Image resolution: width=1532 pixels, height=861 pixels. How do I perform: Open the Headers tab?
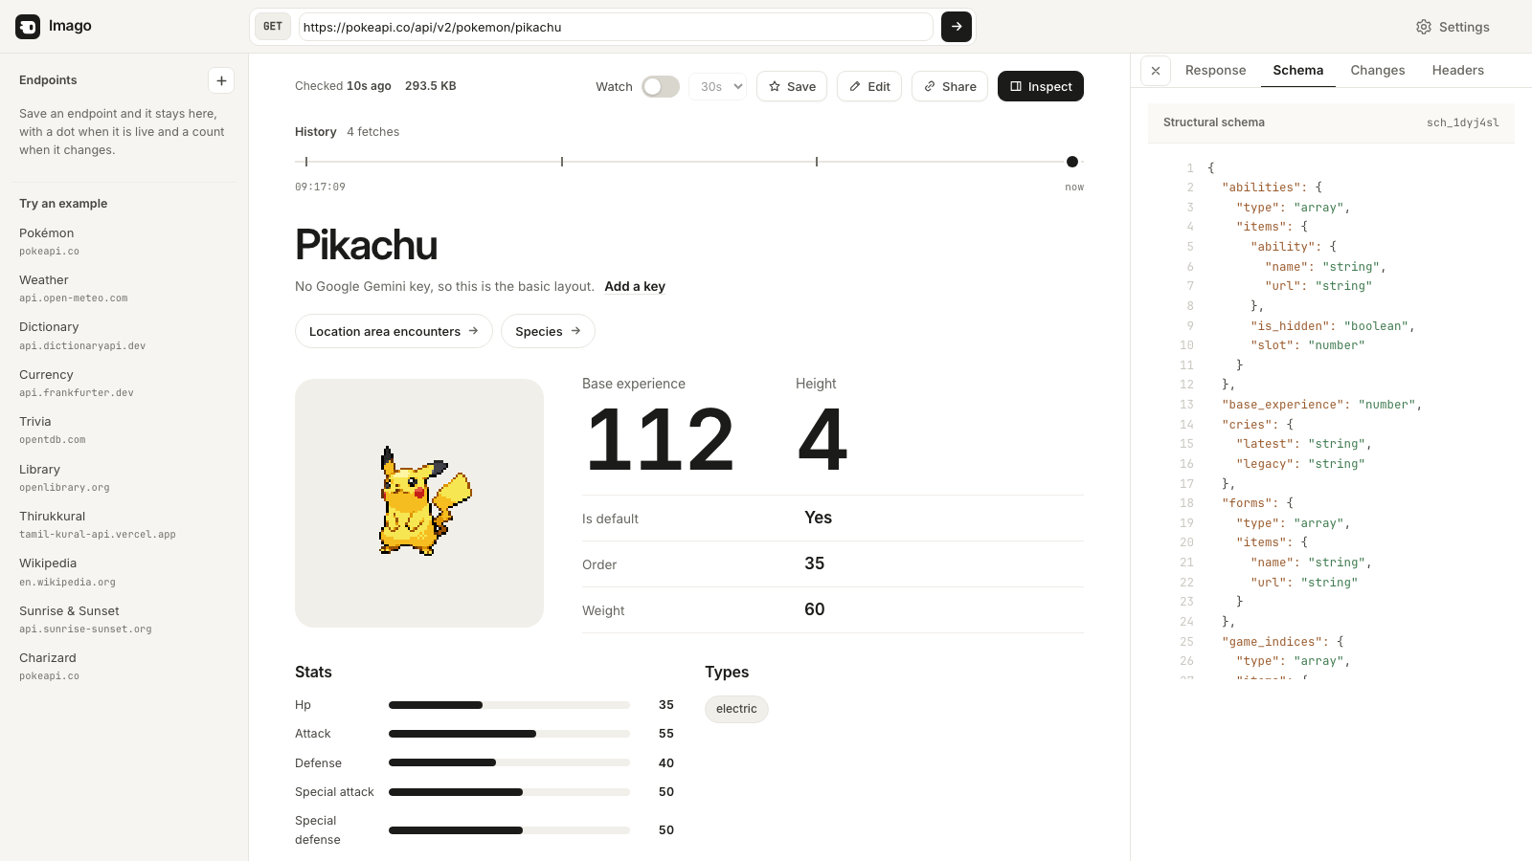click(x=1457, y=70)
